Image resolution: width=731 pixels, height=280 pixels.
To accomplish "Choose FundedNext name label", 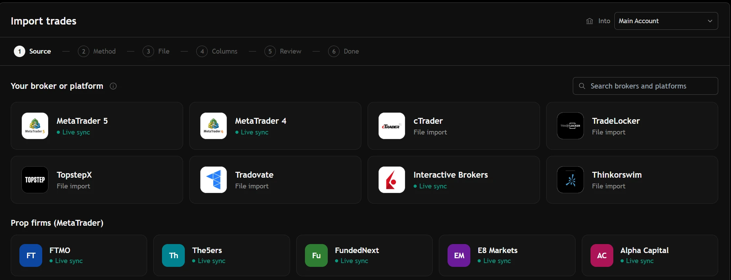I will pos(357,250).
